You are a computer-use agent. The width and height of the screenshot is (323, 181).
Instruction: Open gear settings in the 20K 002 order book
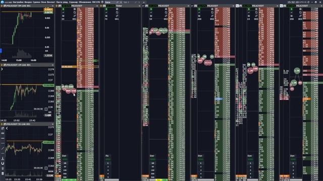tap(212, 9)
